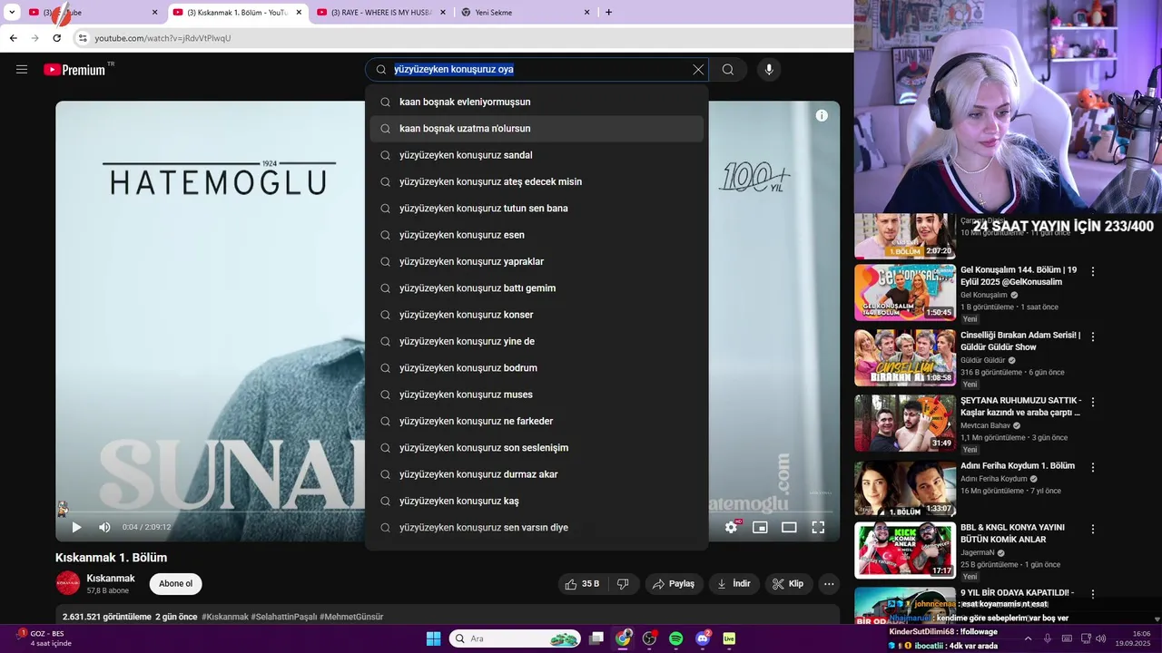Open ŞEYTANA RUHUMUZU SATTIK video thumbnail
This screenshot has width=1162, height=653.
905,423
